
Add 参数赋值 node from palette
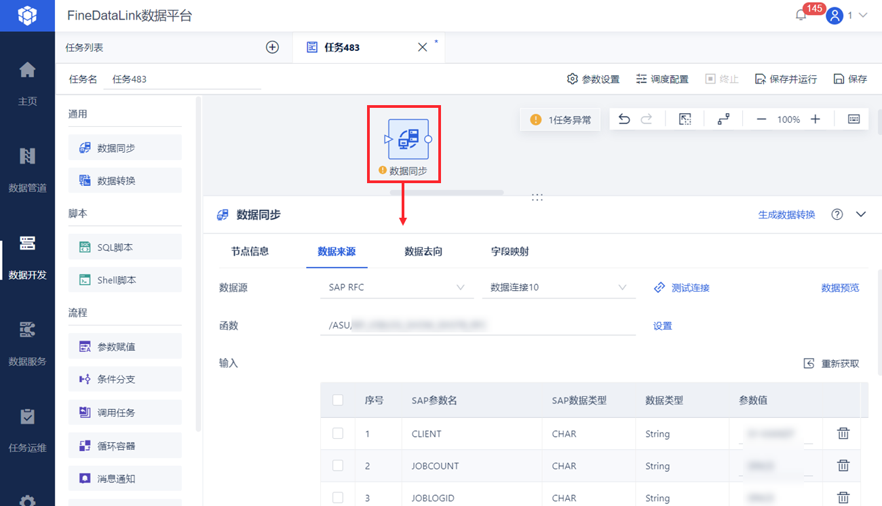tap(125, 347)
